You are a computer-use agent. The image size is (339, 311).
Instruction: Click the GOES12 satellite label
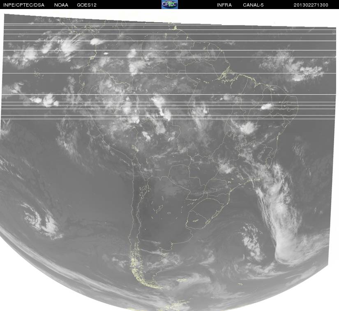[x=87, y=5]
